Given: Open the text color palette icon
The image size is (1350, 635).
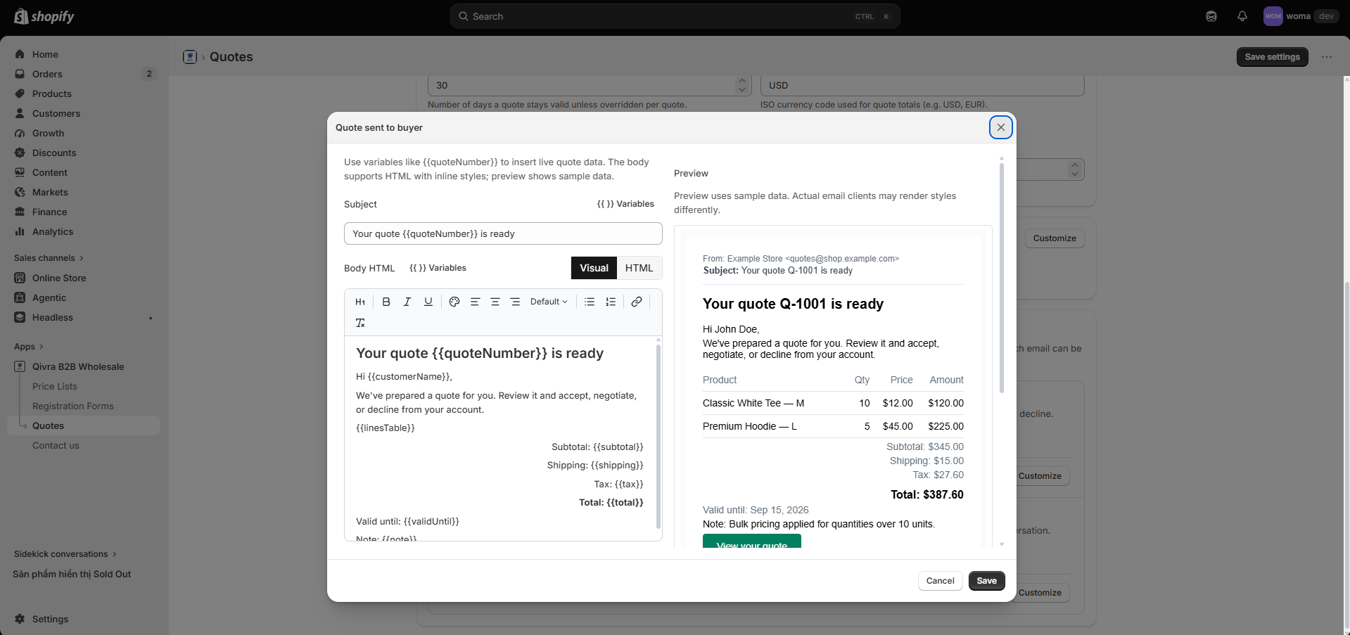Looking at the screenshot, I should click(x=454, y=302).
